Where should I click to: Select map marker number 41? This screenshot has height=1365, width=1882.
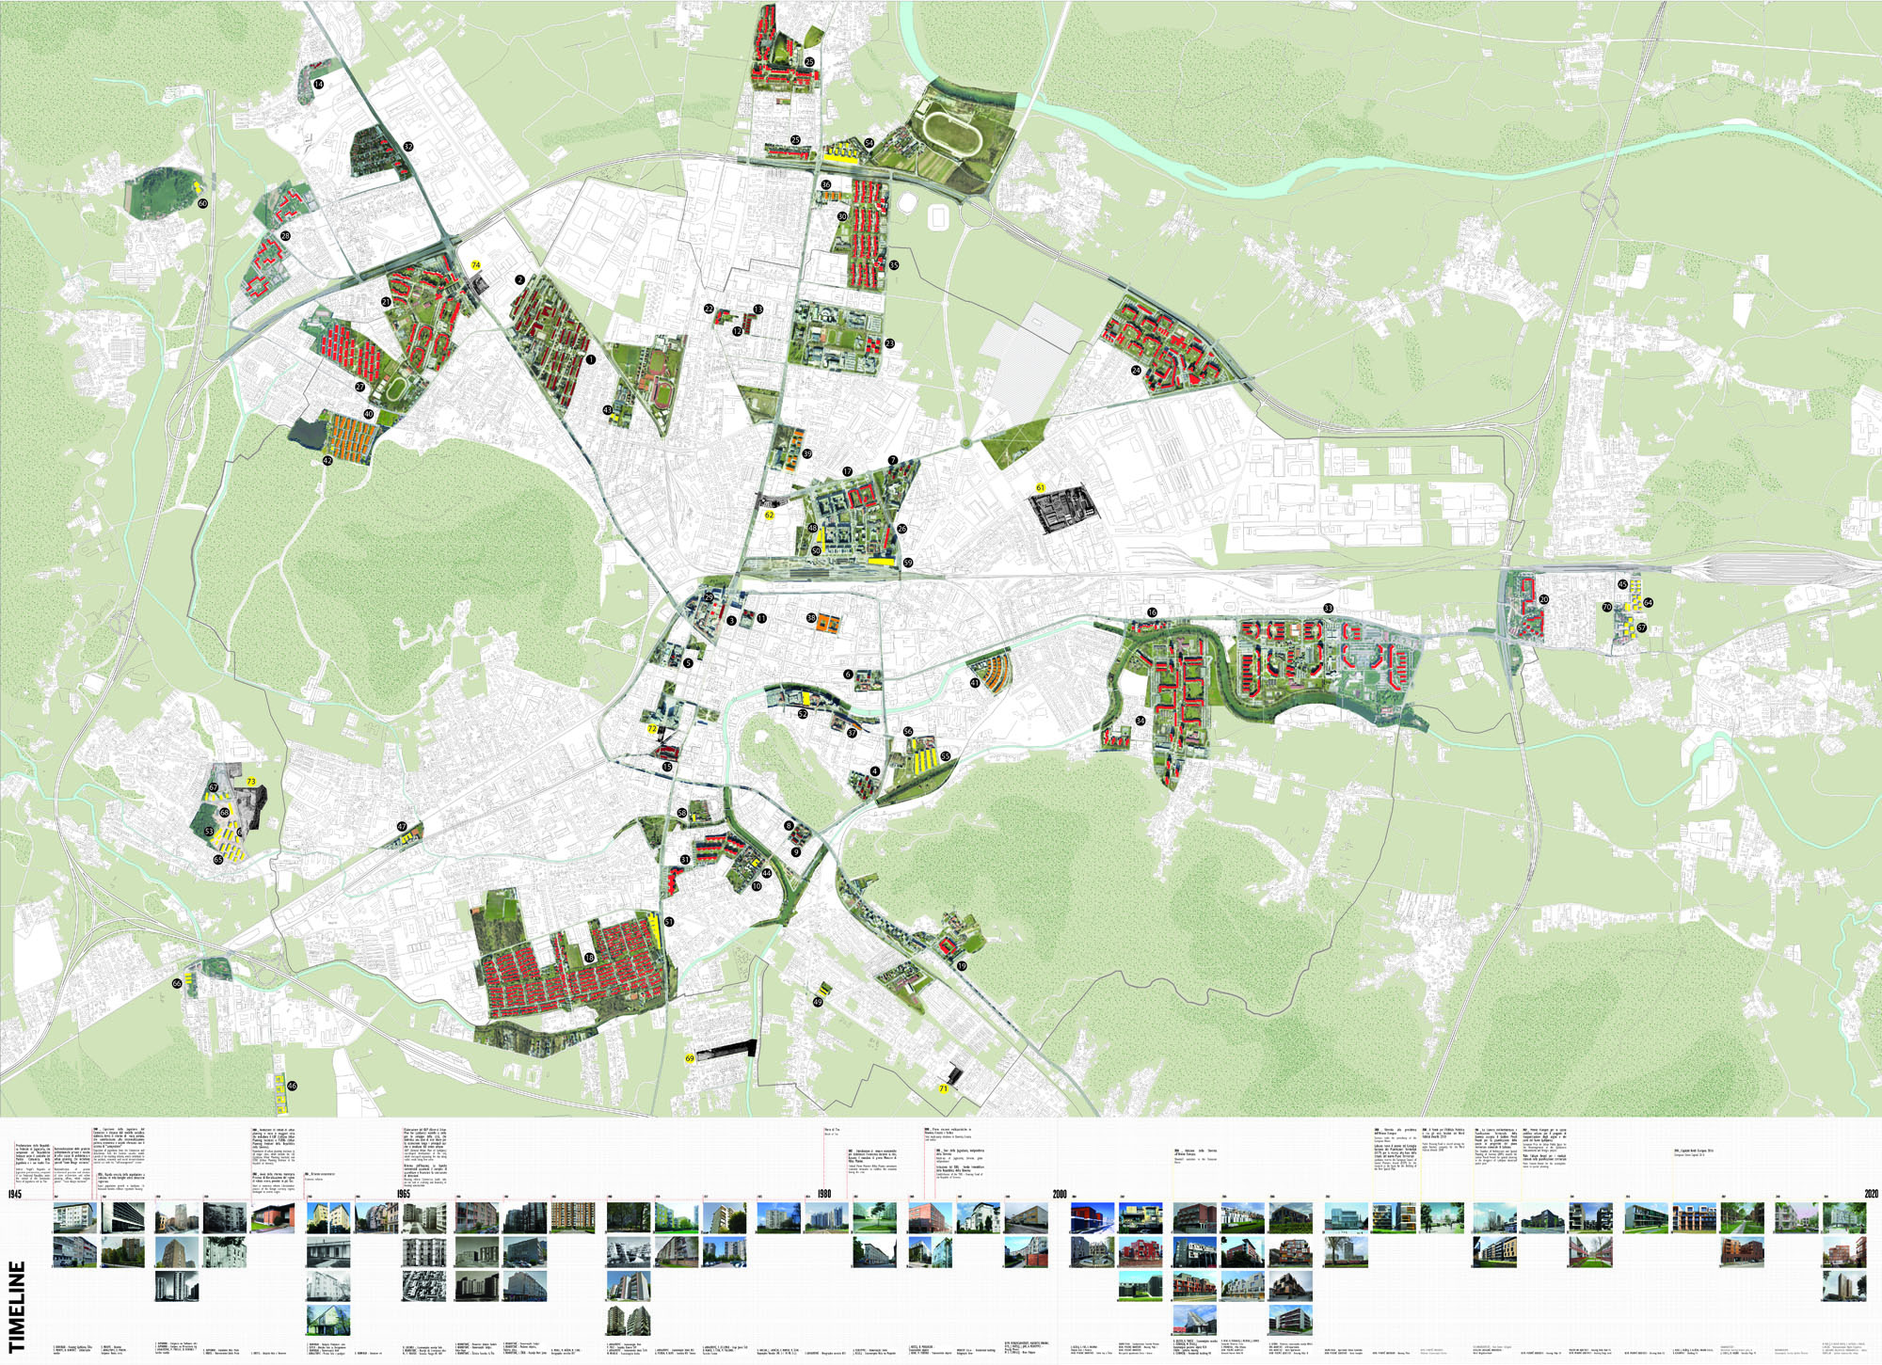(x=975, y=684)
